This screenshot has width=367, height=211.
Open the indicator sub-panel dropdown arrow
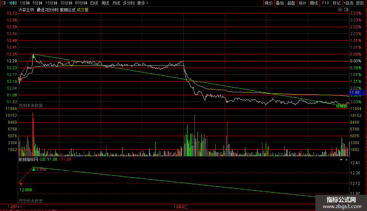click(341, 159)
